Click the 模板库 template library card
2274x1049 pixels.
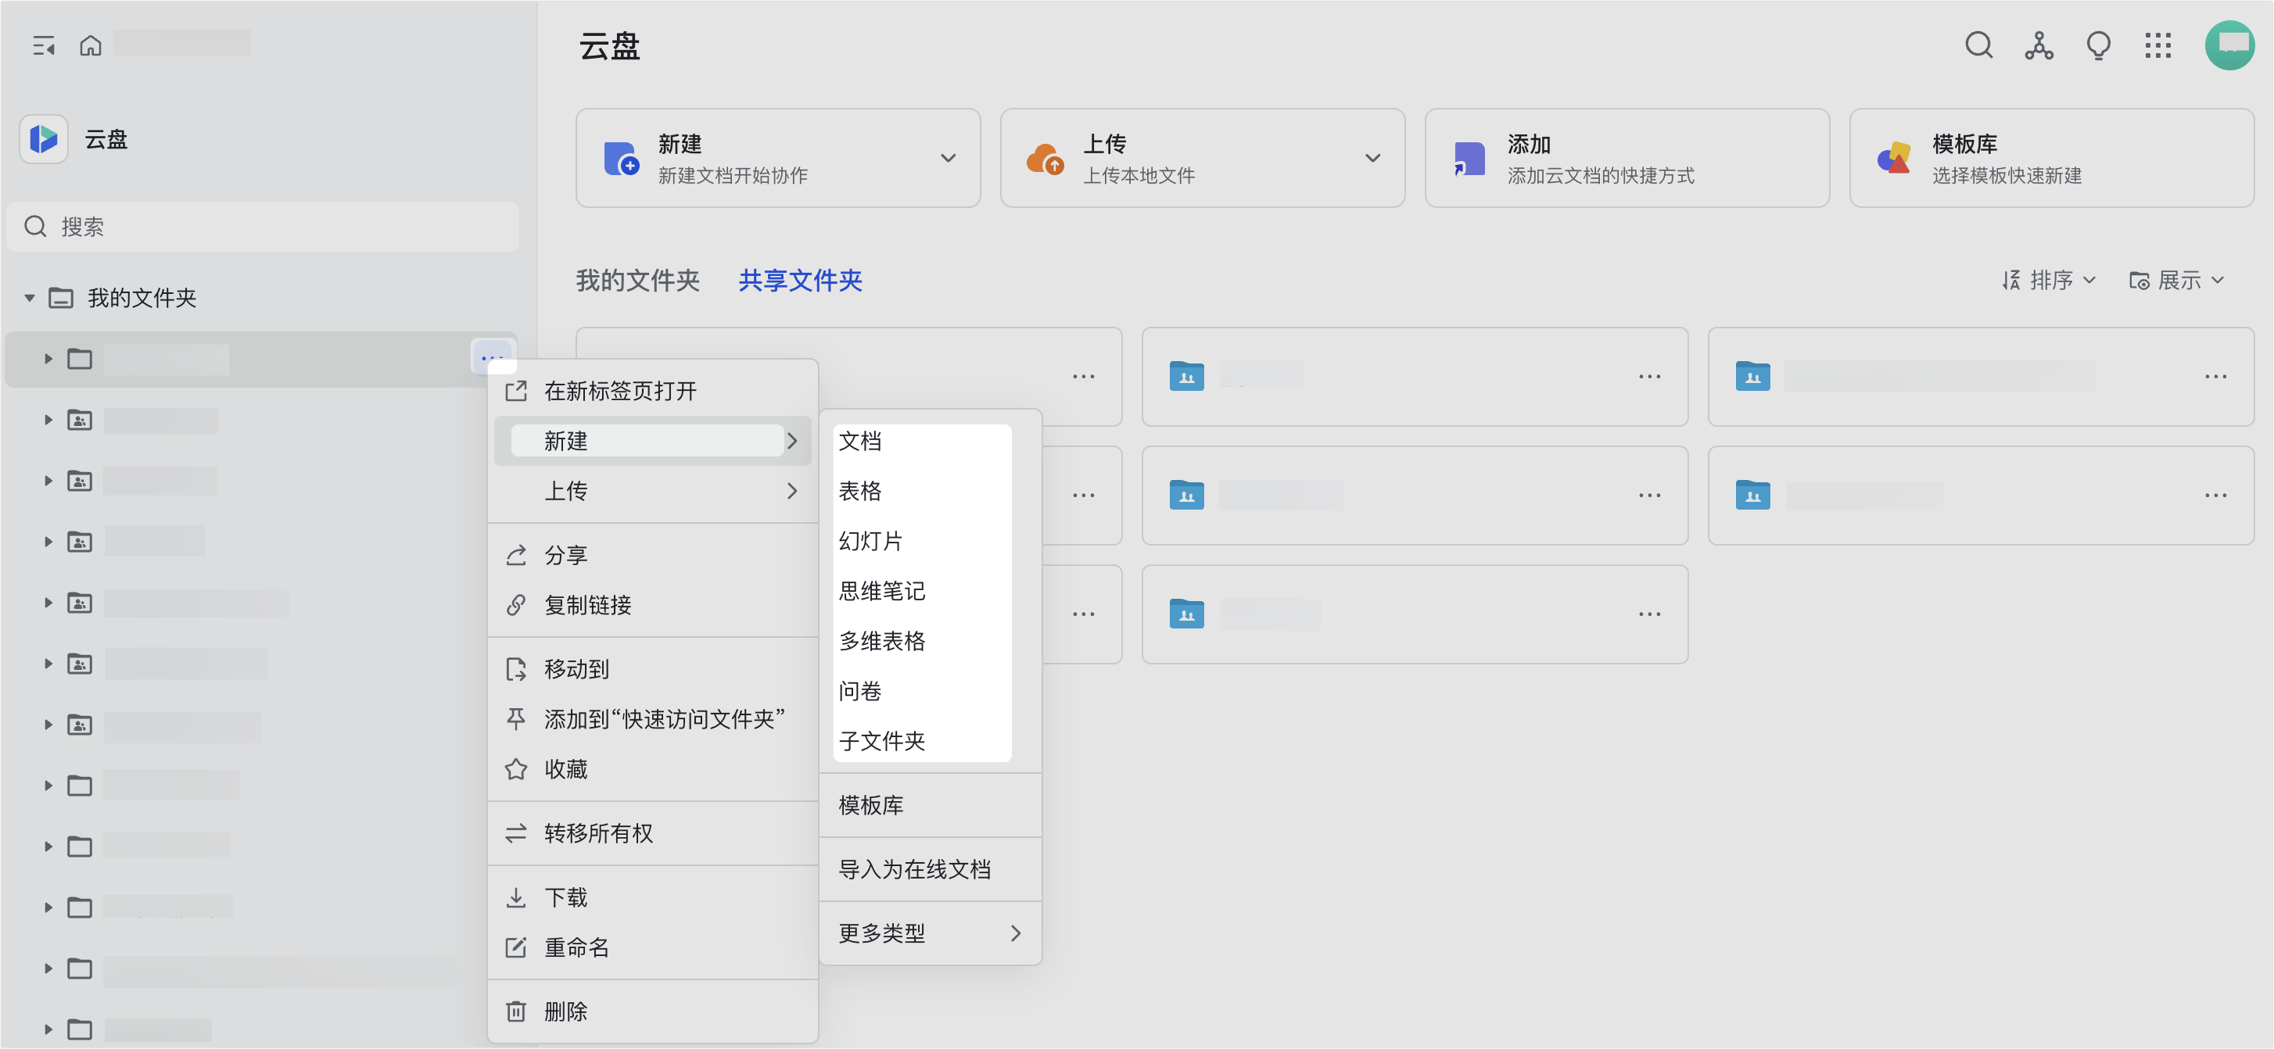click(2050, 158)
